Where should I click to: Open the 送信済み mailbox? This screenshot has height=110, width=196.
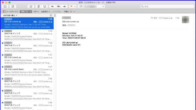(45, 12)
